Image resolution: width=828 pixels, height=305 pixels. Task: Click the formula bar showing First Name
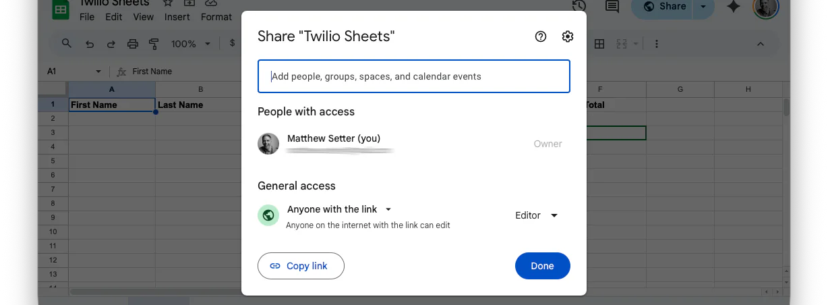point(152,72)
